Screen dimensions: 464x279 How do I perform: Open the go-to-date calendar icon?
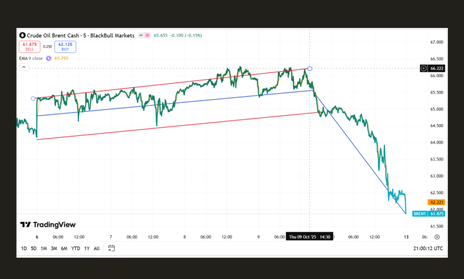coord(111,248)
